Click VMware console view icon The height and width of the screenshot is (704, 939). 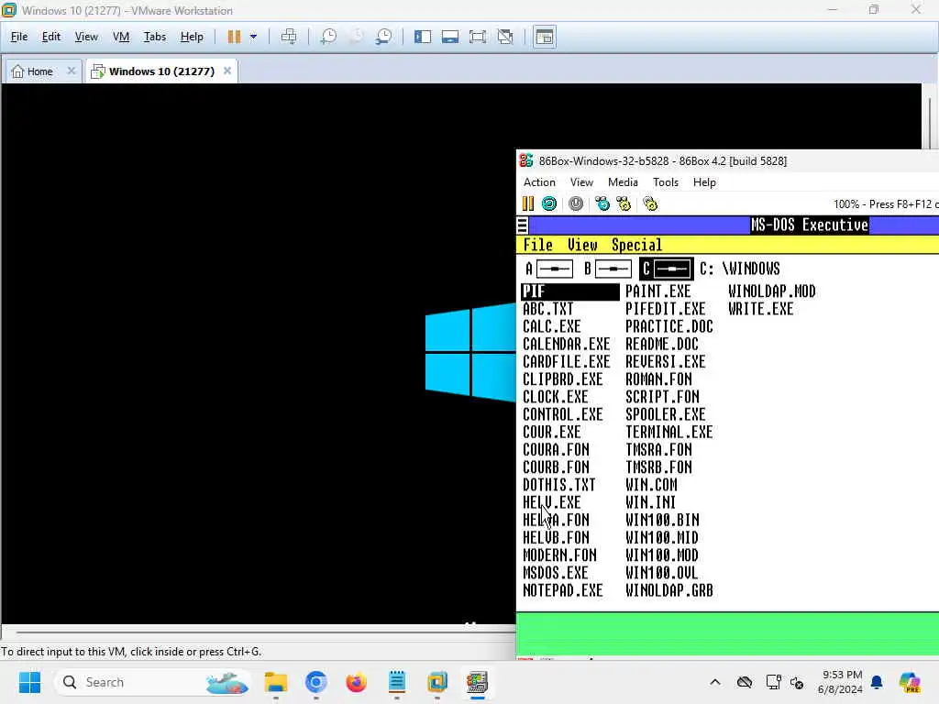pyautogui.click(x=545, y=37)
